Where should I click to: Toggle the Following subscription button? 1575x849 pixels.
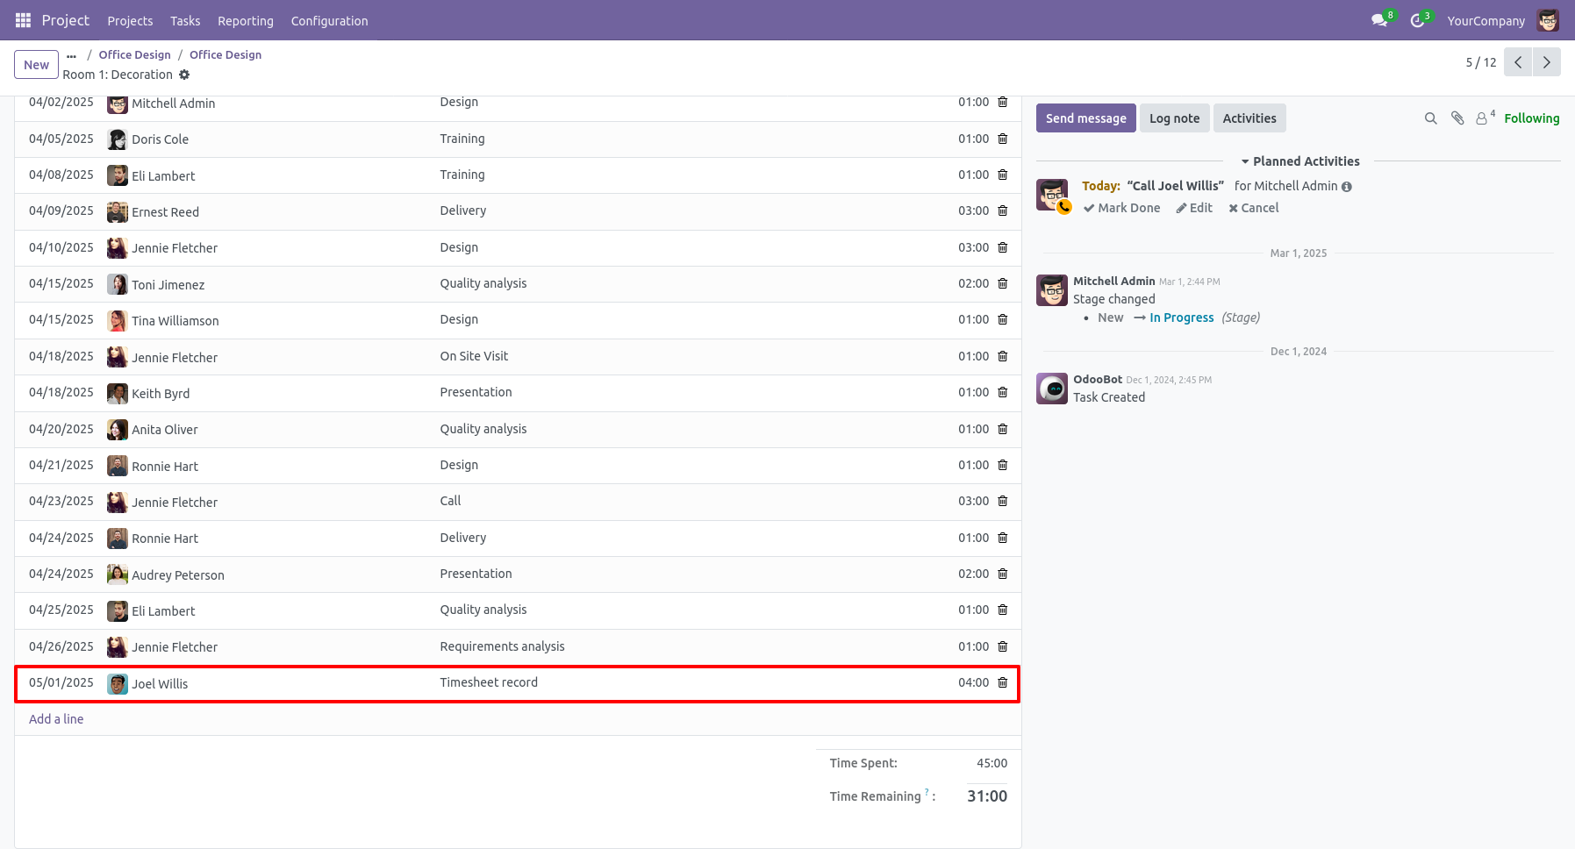tap(1531, 118)
